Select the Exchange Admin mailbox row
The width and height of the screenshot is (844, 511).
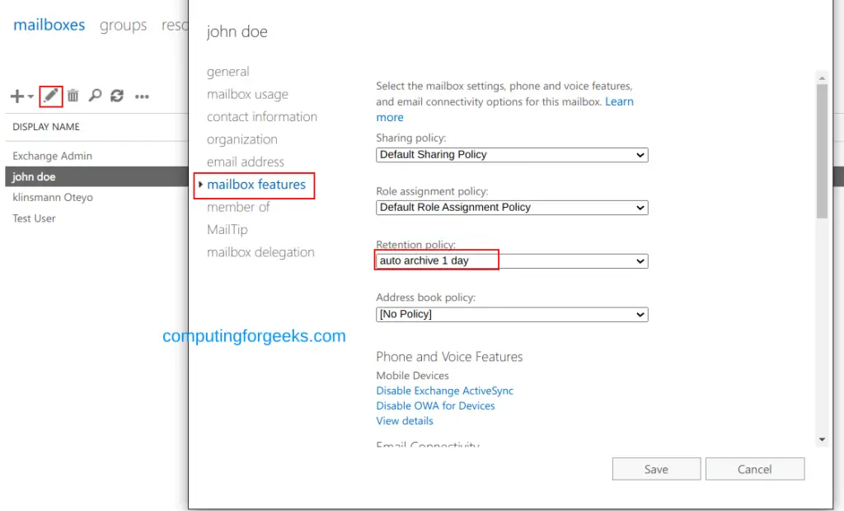(x=96, y=156)
